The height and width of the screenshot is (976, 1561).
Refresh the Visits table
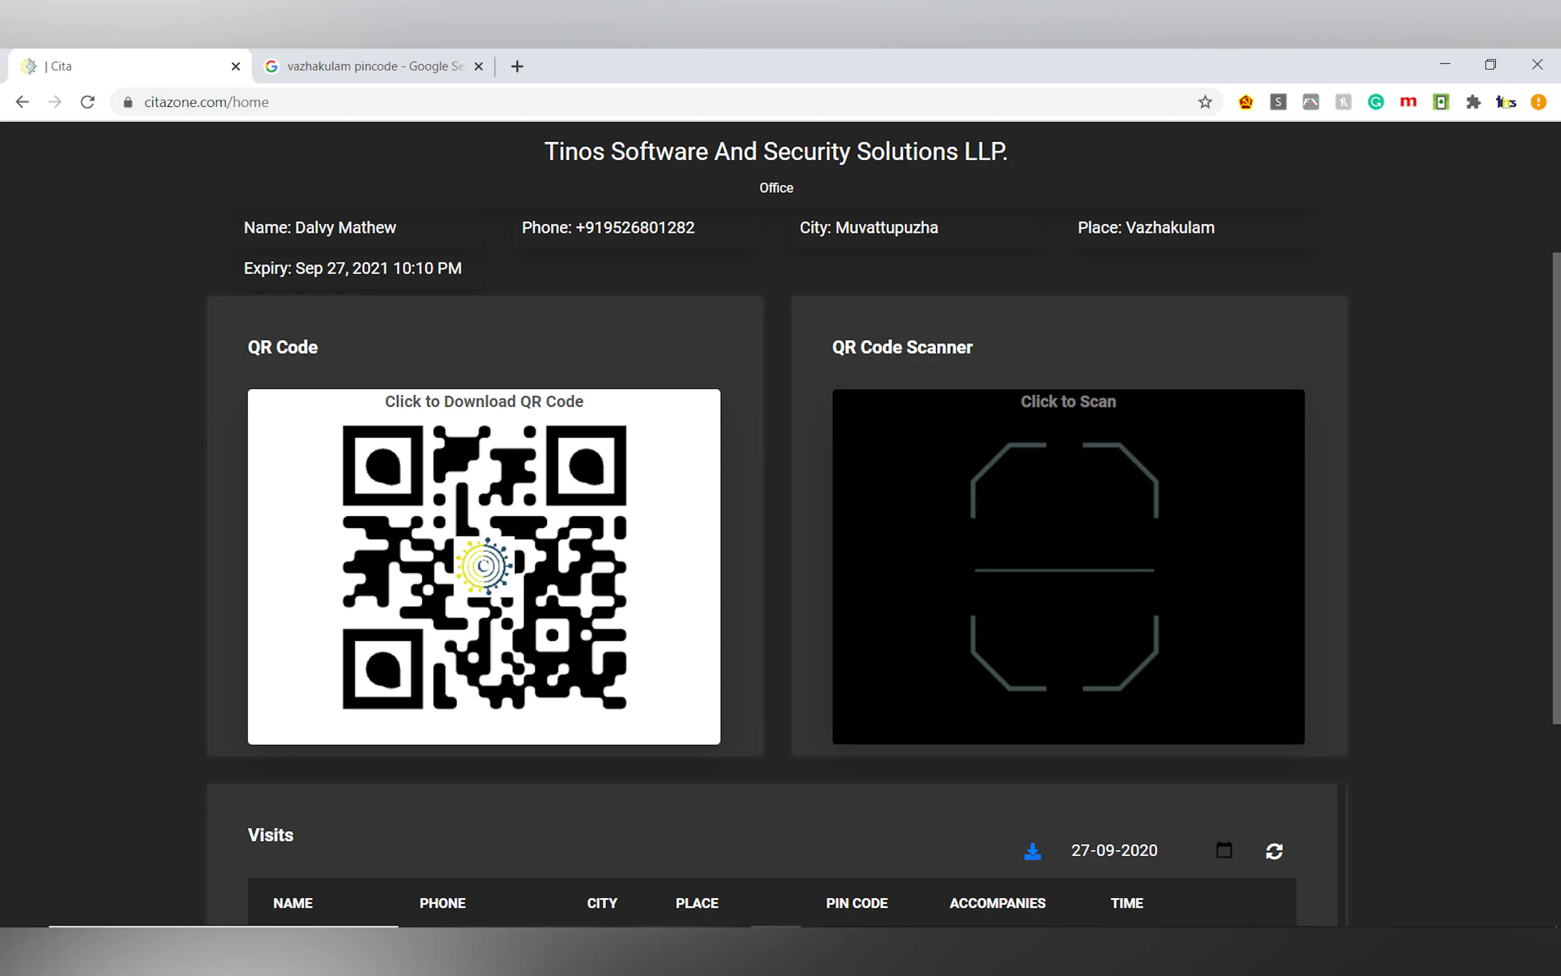[x=1274, y=851]
